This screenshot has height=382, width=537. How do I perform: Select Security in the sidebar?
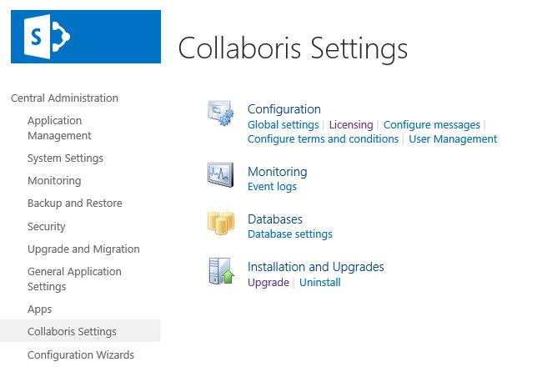46,226
